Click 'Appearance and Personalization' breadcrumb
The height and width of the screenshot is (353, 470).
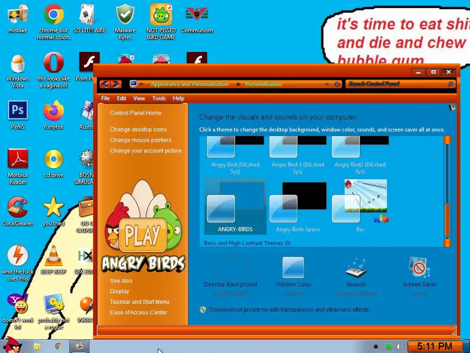pyautogui.click(x=190, y=84)
